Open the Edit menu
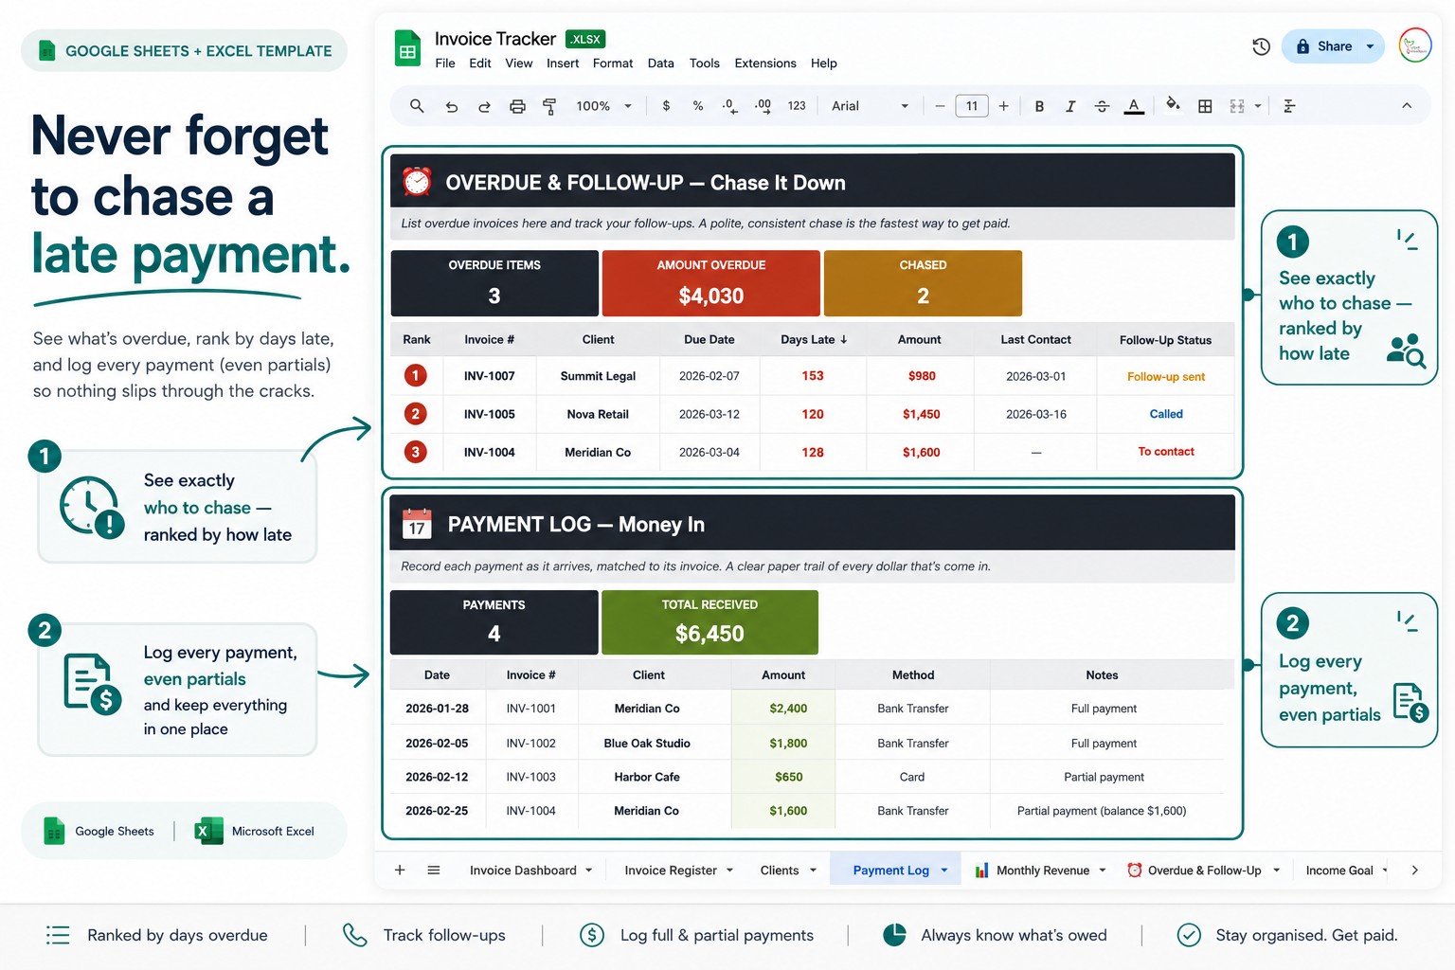The image size is (1455, 970). point(480,63)
